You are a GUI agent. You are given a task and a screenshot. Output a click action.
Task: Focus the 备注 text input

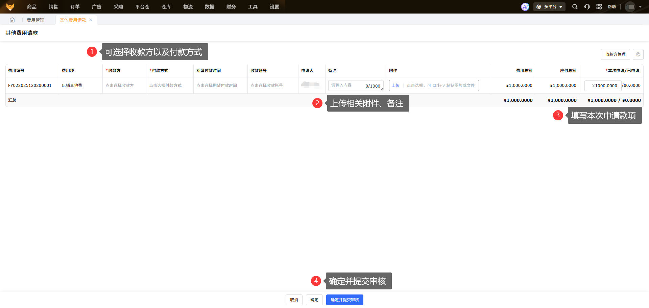[x=356, y=86]
